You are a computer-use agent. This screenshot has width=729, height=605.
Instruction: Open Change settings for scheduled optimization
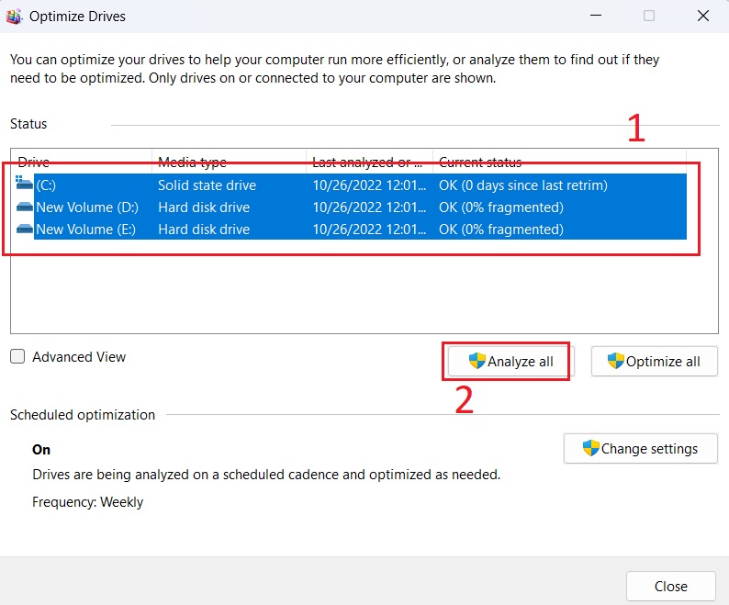point(640,449)
